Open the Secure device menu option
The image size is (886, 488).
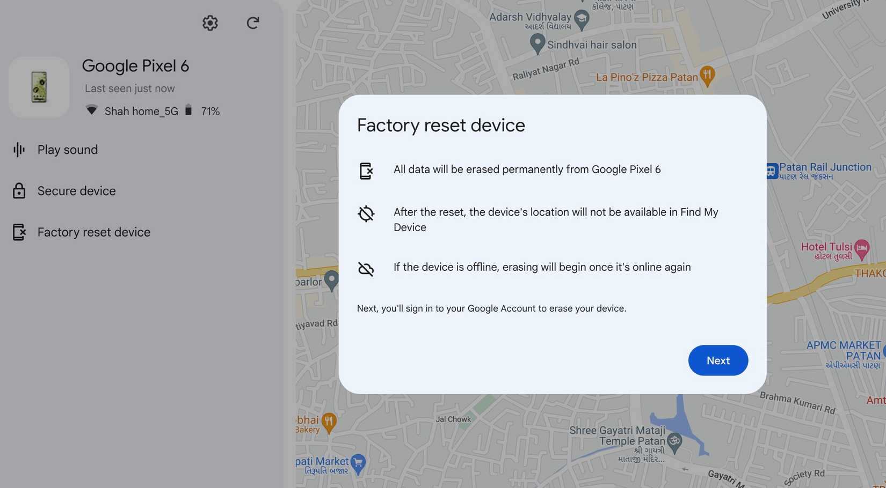point(76,190)
